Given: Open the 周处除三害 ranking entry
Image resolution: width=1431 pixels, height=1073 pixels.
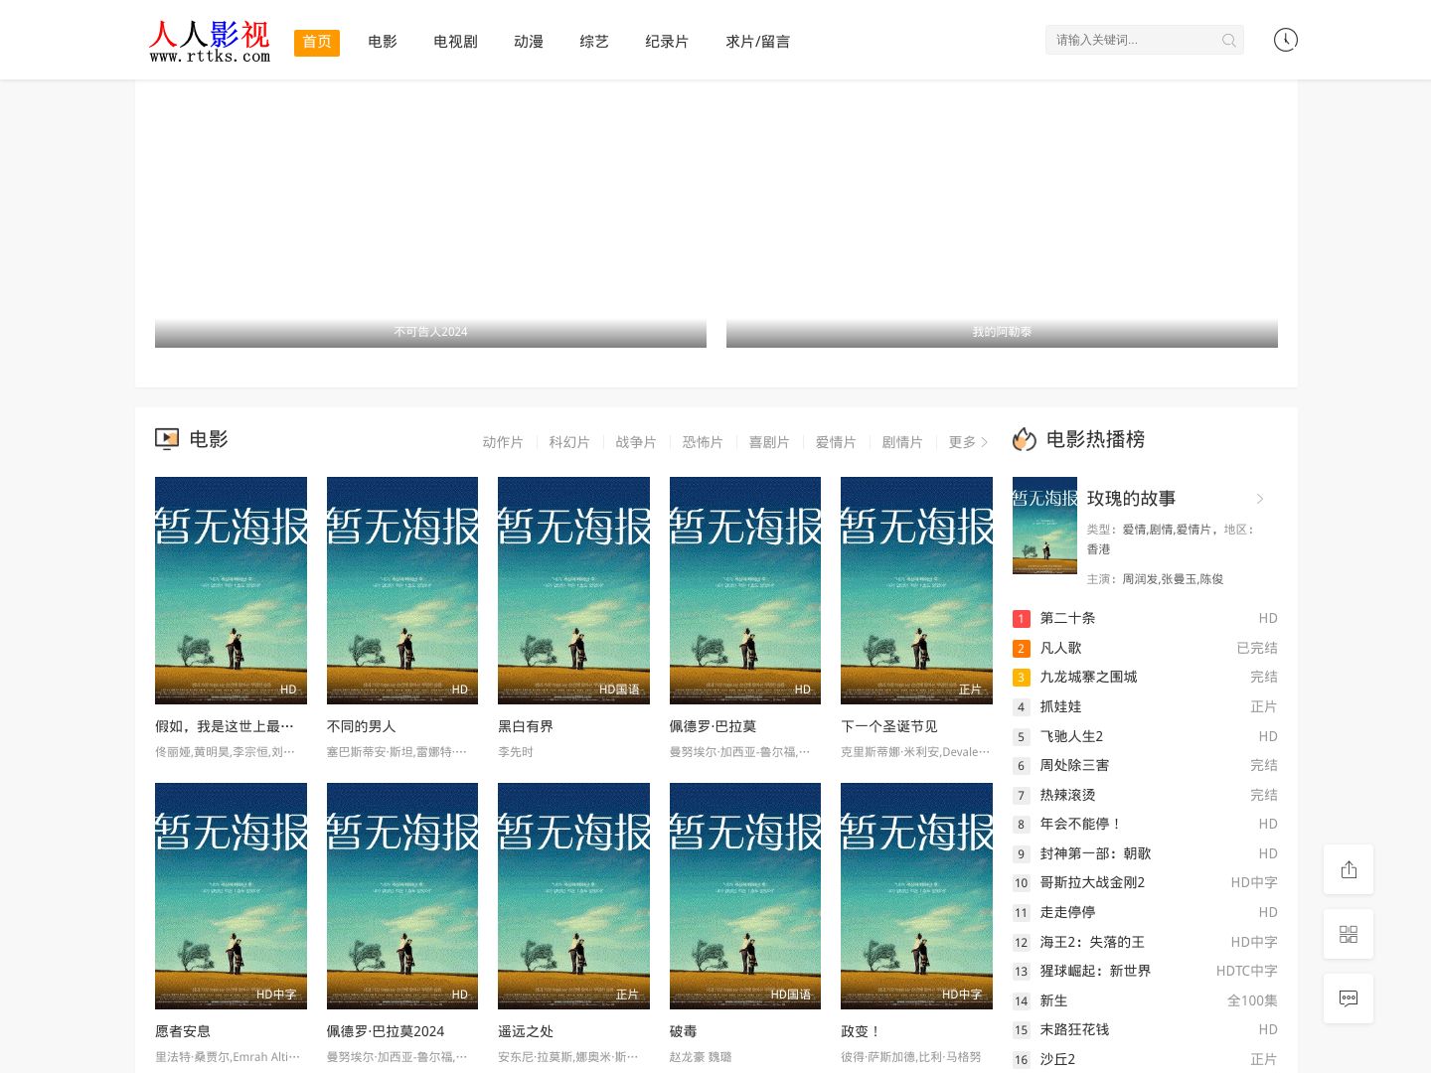Looking at the screenshot, I should 1074,765.
